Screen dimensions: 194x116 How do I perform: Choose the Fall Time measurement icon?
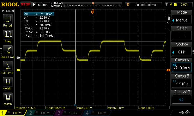pyautogui.click(x=8, y=65)
